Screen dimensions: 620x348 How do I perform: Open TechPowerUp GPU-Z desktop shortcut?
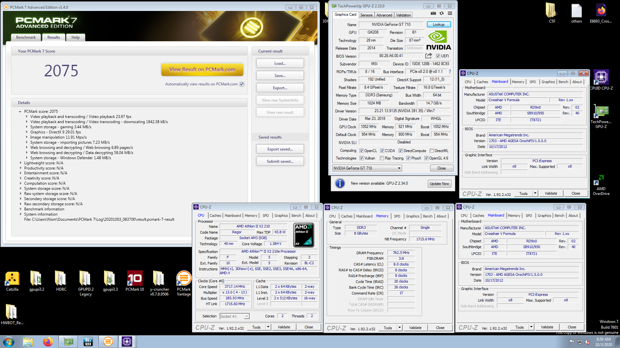click(x=601, y=117)
